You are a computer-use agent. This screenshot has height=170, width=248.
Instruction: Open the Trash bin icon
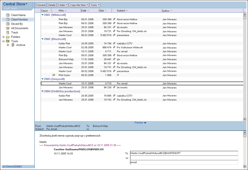[8, 33]
